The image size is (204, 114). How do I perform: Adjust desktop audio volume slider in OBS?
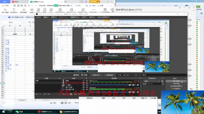(x=111, y=92)
